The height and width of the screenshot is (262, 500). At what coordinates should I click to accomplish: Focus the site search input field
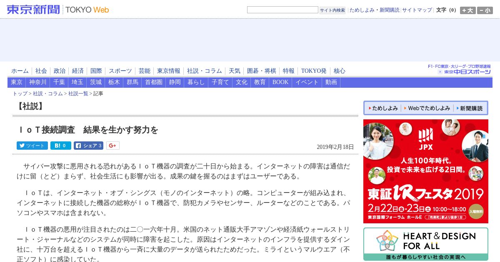[282, 10]
